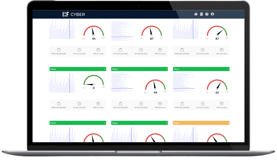This screenshot has width=277, height=160.
Task: Click '909.41 m/min' in top-right card
Action: (222, 54)
